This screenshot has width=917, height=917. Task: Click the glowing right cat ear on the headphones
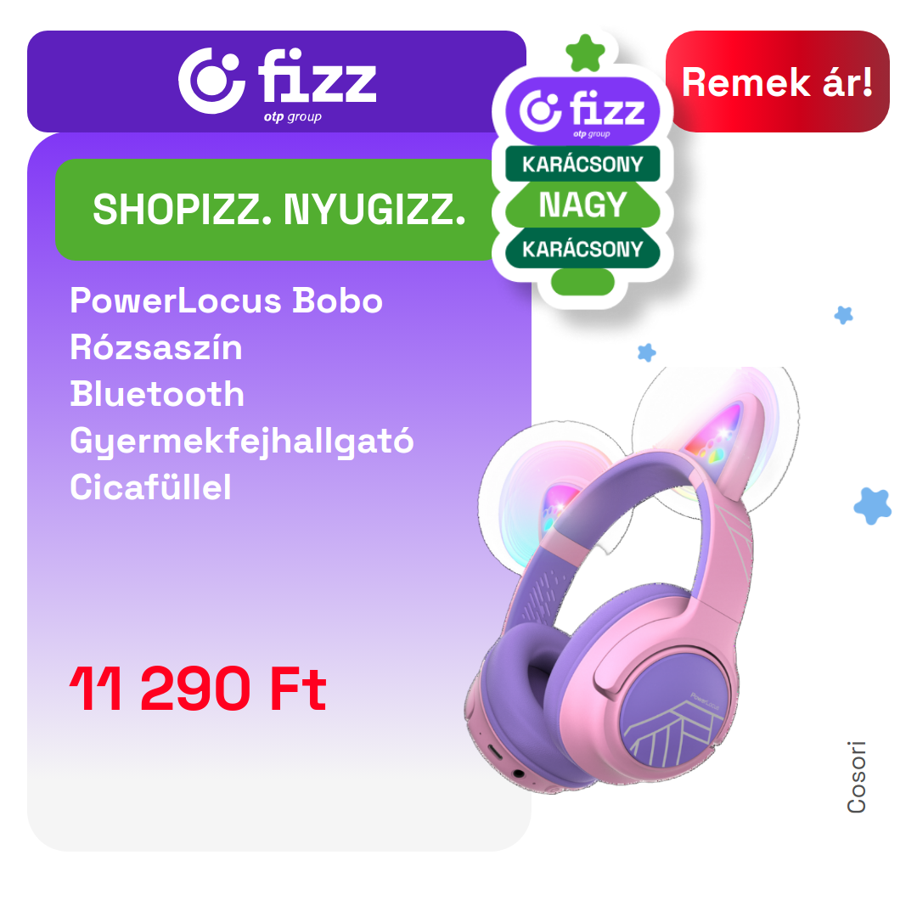(721, 434)
